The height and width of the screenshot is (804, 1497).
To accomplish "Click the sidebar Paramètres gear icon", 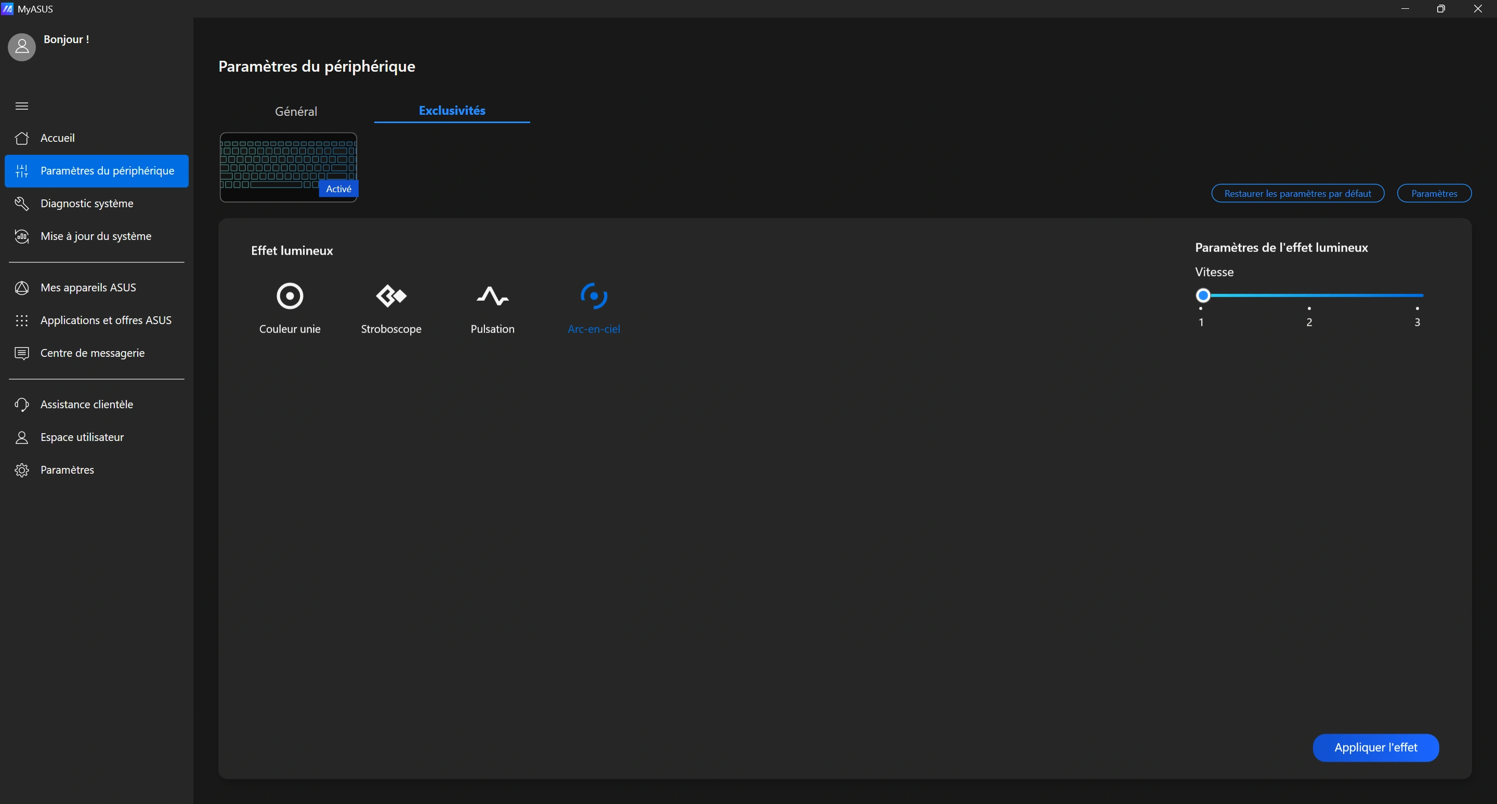I will coord(21,470).
